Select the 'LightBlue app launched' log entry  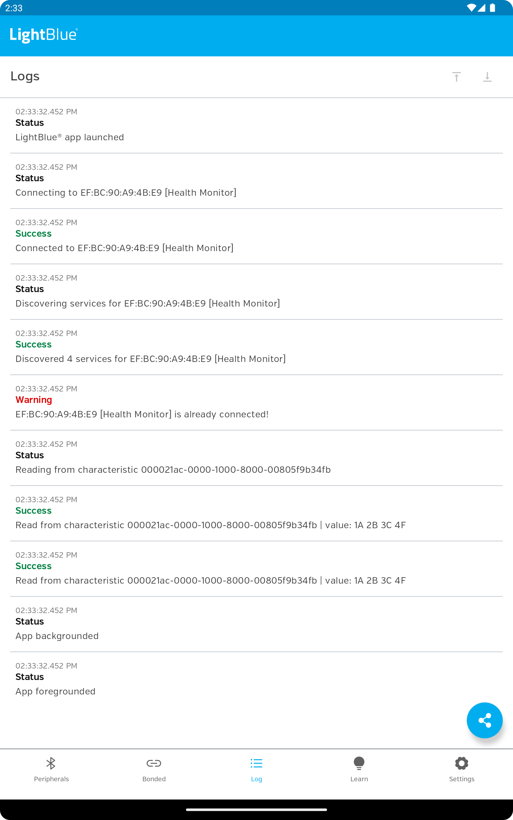coord(256,125)
